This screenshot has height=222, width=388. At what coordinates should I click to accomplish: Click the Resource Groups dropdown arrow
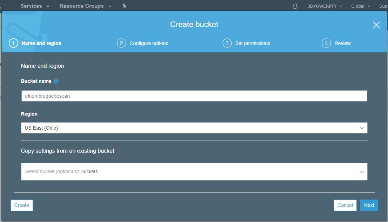(x=109, y=6)
